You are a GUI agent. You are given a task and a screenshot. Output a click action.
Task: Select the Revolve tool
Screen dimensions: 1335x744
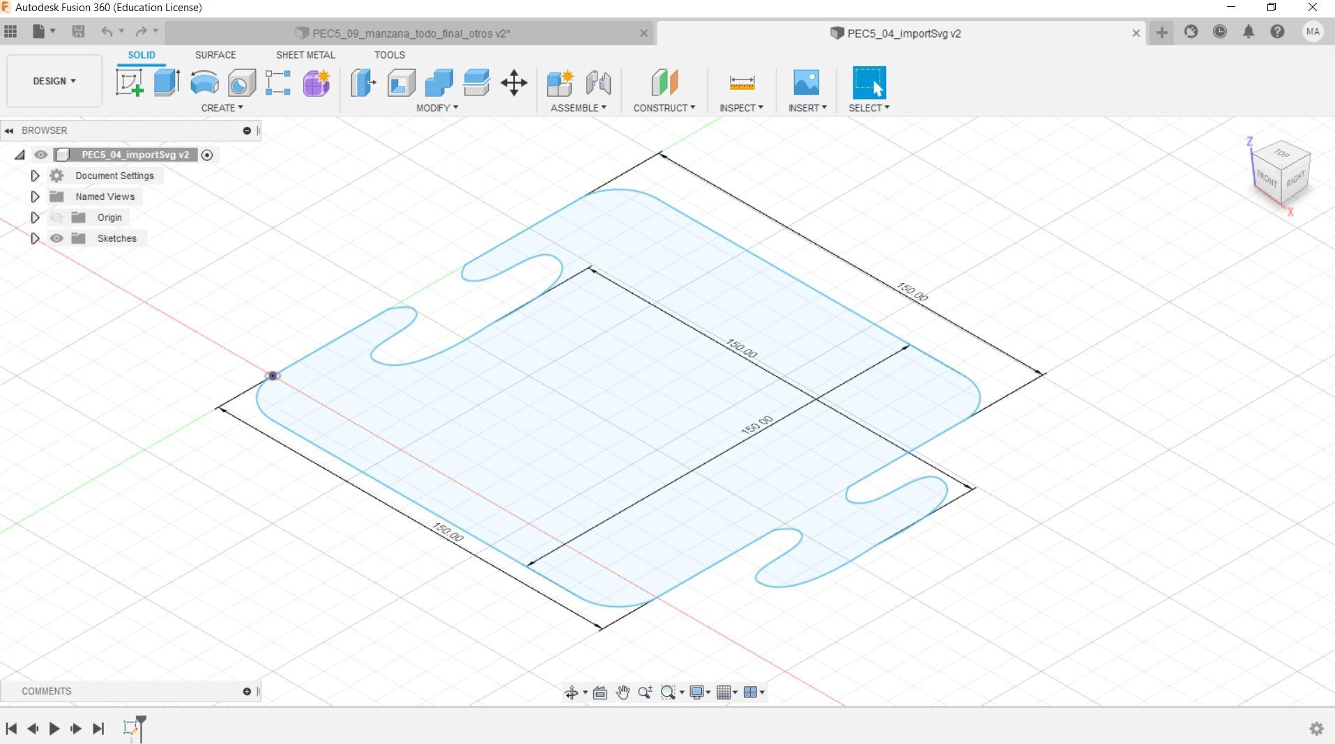(x=204, y=82)
